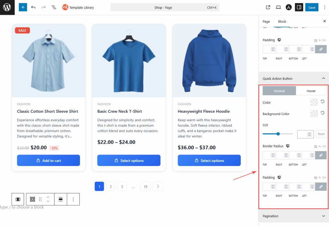This screenshot has height=226, width=329.
Task: Expand the Pagination section
Action: (x=324, y=216)
